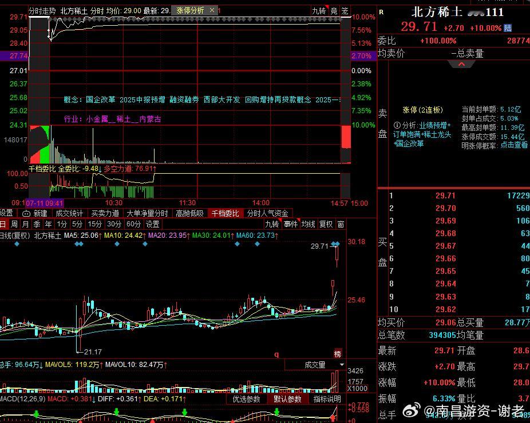The width and height of the screenshot is (530, 423).
Task: Click the red 榜 badge on the K-line chart
Action: tap(337, 353)
